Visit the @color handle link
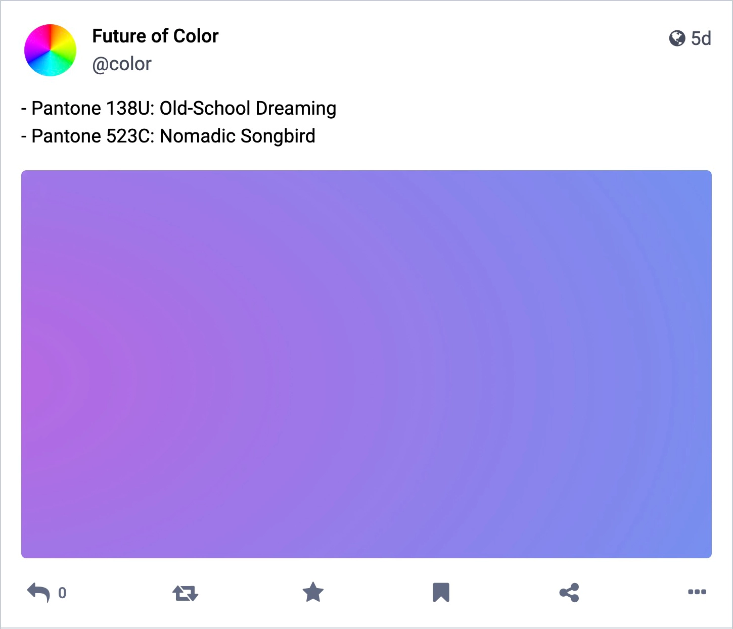This screenshot has width=733, height=629. 122,64
